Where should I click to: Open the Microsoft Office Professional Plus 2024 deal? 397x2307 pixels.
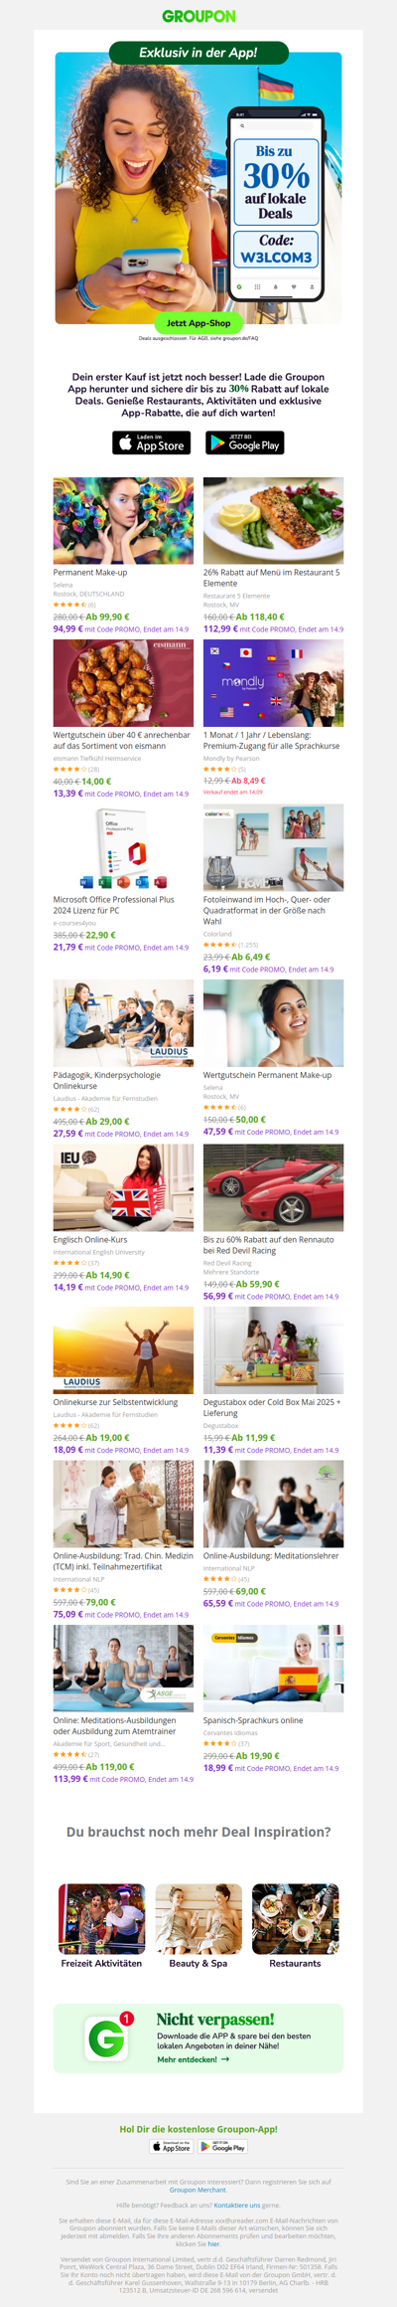[x=123, y=848]
